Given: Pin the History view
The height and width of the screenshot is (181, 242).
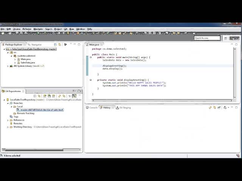Looking at the screenshot, I should 219,107.
